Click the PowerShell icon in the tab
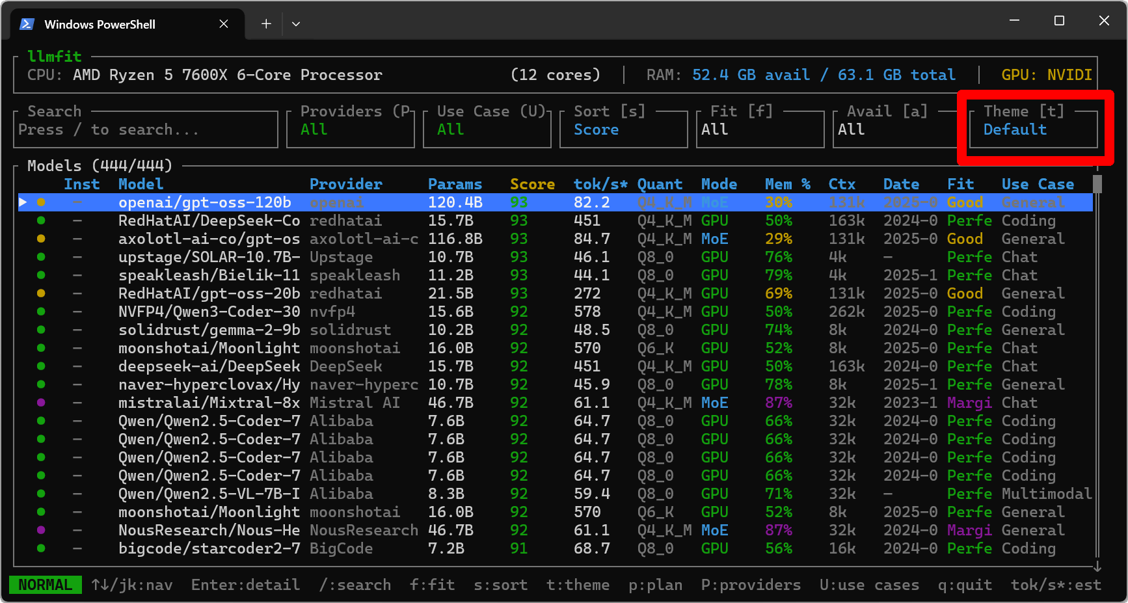The height and width of the screenshot is (603, 1128). [27, 24]
